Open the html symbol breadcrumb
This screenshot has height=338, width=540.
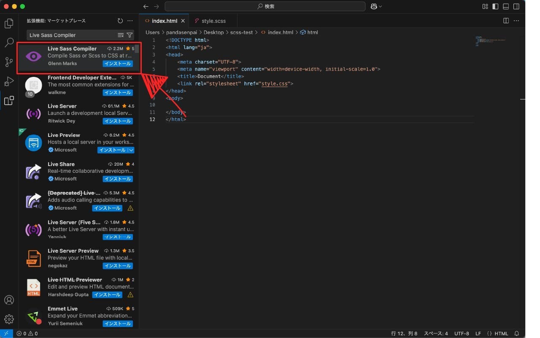coord(309,32)
